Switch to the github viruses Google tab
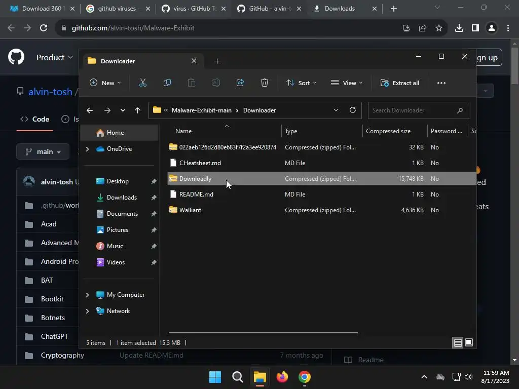519x389 pixels. point(119,9)
